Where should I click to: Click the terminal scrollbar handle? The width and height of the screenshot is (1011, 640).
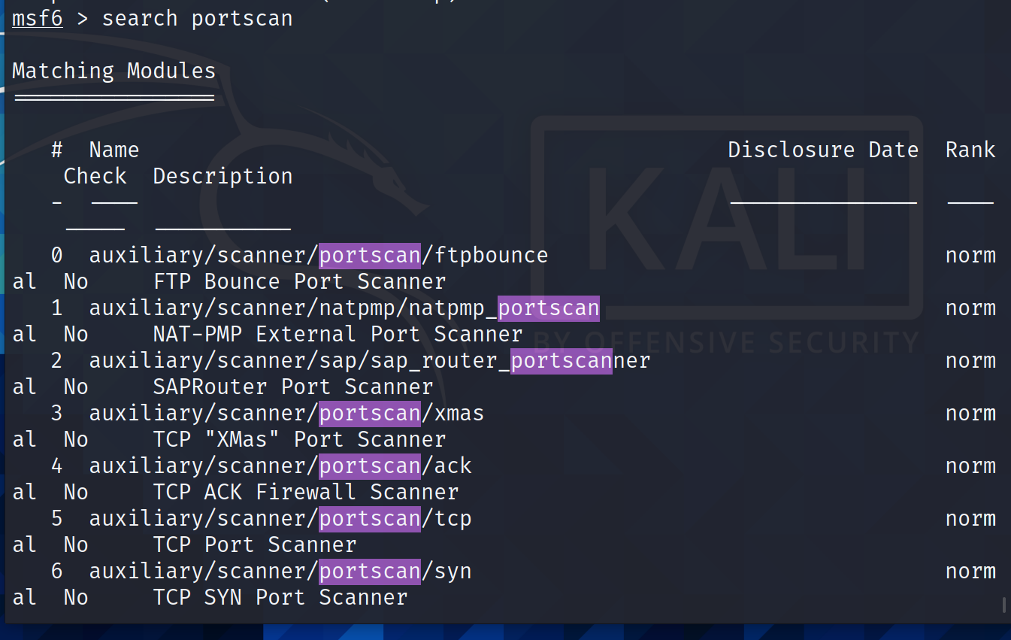point(1003,605)
